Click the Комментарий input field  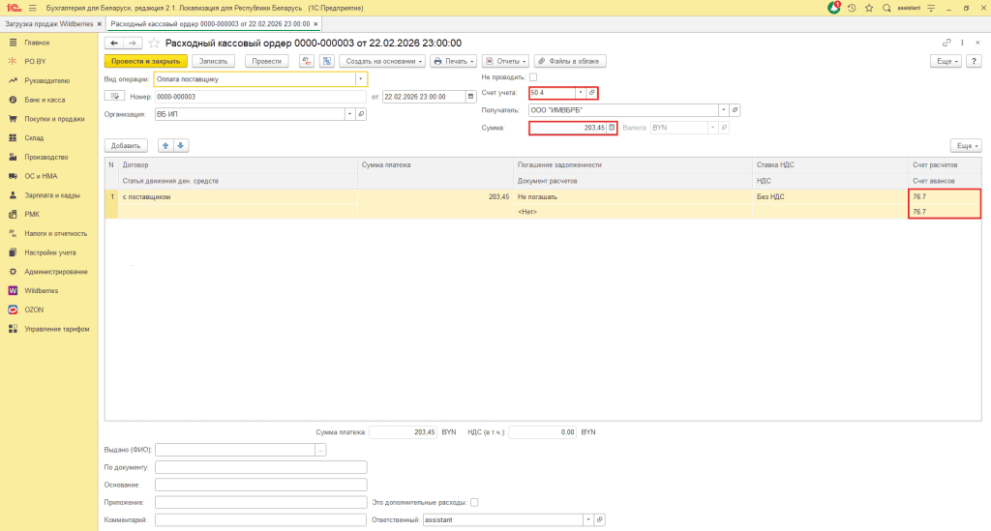pyautogui.click(x=260, y=519)
